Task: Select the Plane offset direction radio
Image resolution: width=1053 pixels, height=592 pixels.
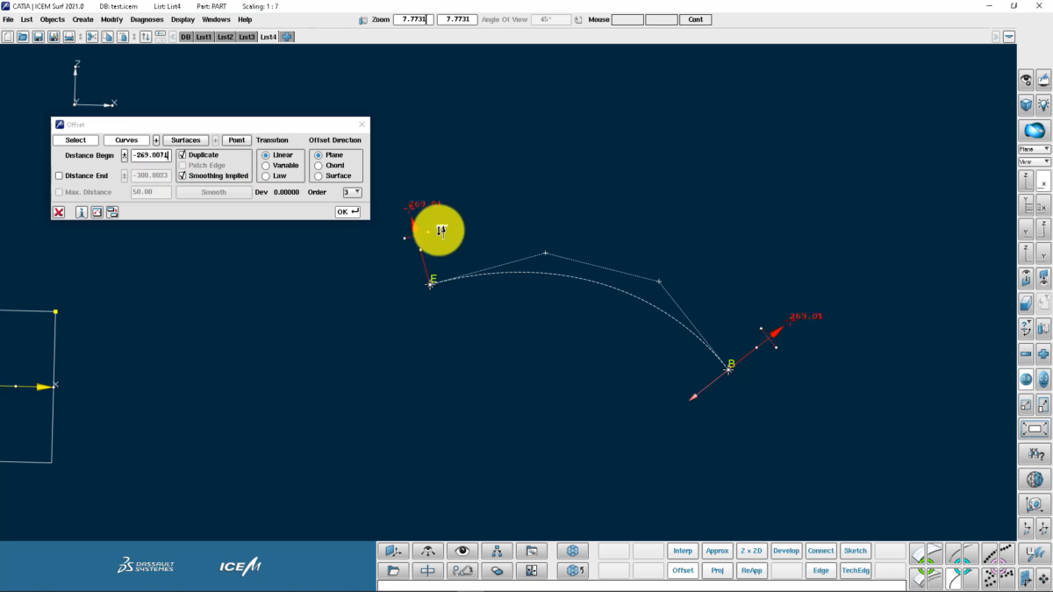Action: pyautogui.click(x=319, y=155)
